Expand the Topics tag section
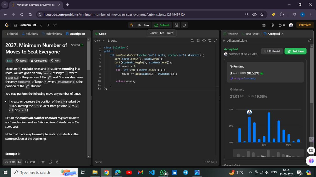316x177 pixels. click(x=21, y=61)
